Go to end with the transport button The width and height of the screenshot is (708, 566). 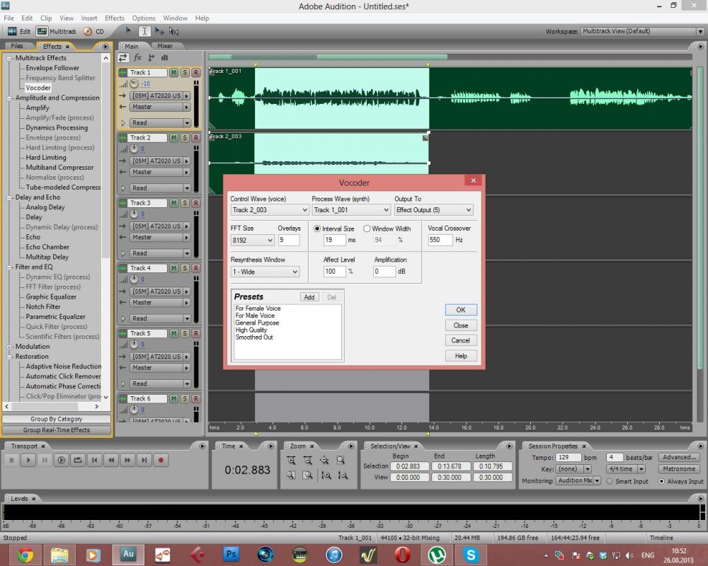pyautogui.click(x=144, y=461)
